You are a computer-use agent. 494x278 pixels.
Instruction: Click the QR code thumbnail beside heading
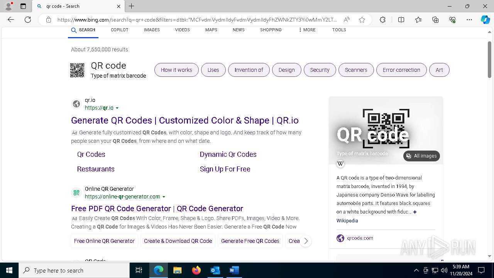[77, 70]
